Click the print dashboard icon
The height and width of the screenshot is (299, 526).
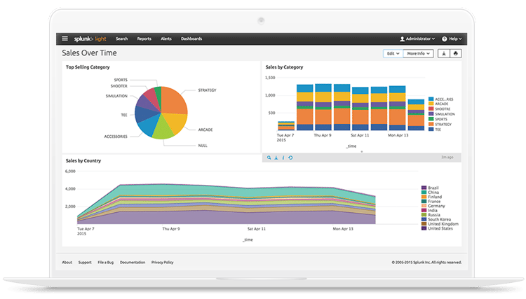pos(456,53)
